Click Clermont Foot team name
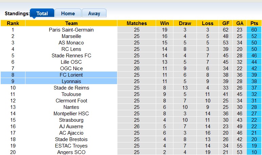The height and width of the screenshot is (155, 262). 71,101
